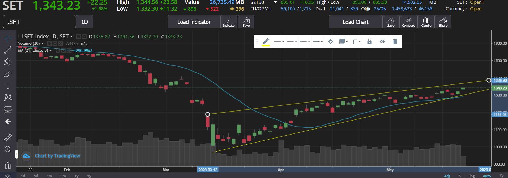
Task: Click the Load Chart button
Action: tap(355, 22)
